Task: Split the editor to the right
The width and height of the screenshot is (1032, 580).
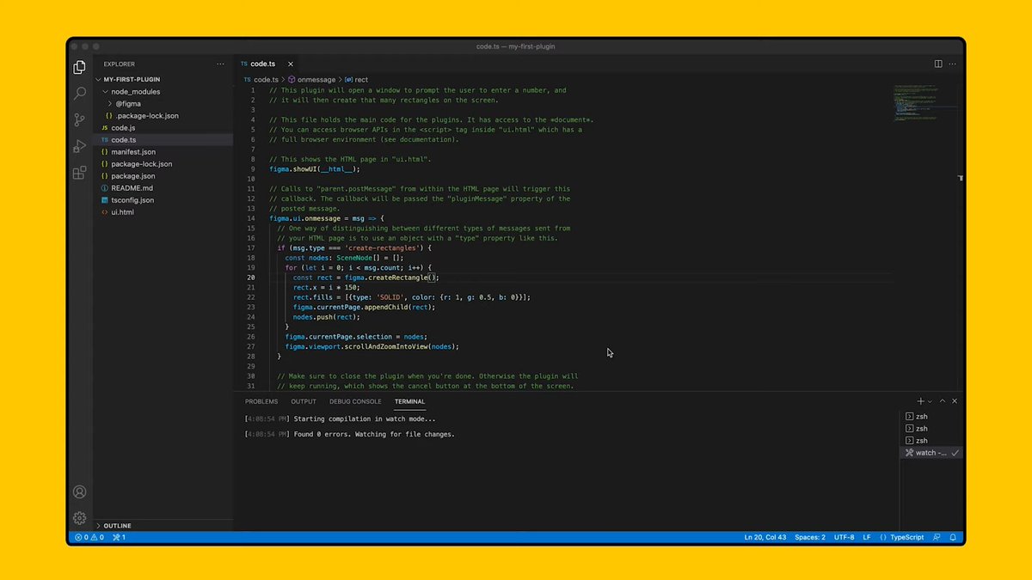Action: [938, 64]
